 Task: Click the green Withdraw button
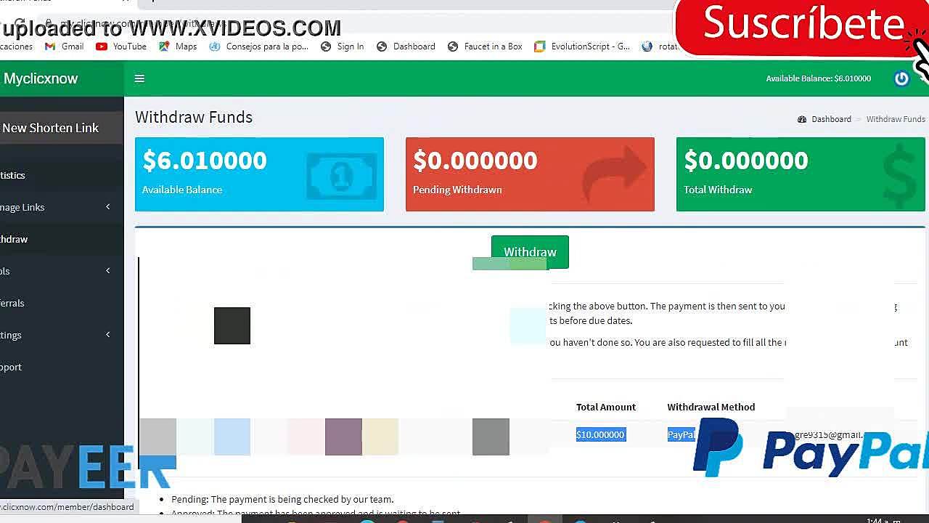tap(530, 252)
